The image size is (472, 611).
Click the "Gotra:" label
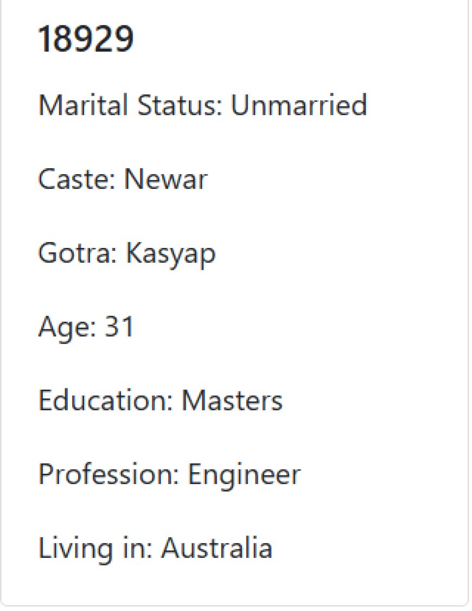78,253
